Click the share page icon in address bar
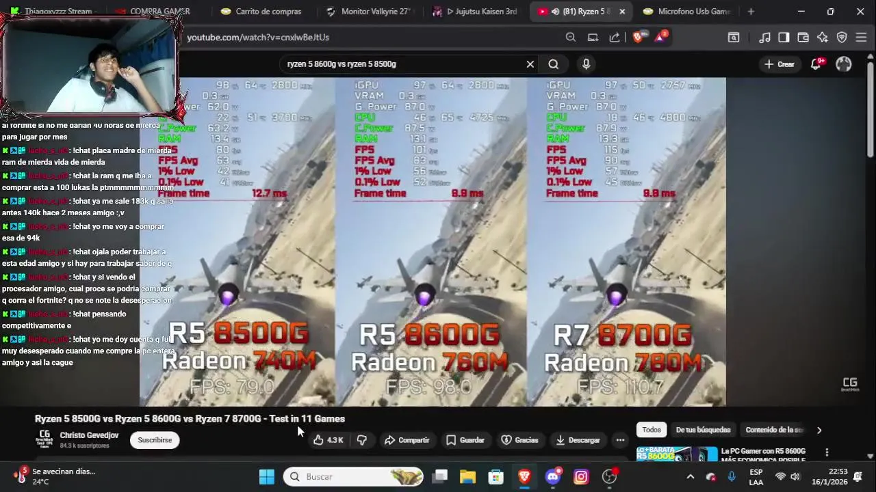 tap(615, 38)
